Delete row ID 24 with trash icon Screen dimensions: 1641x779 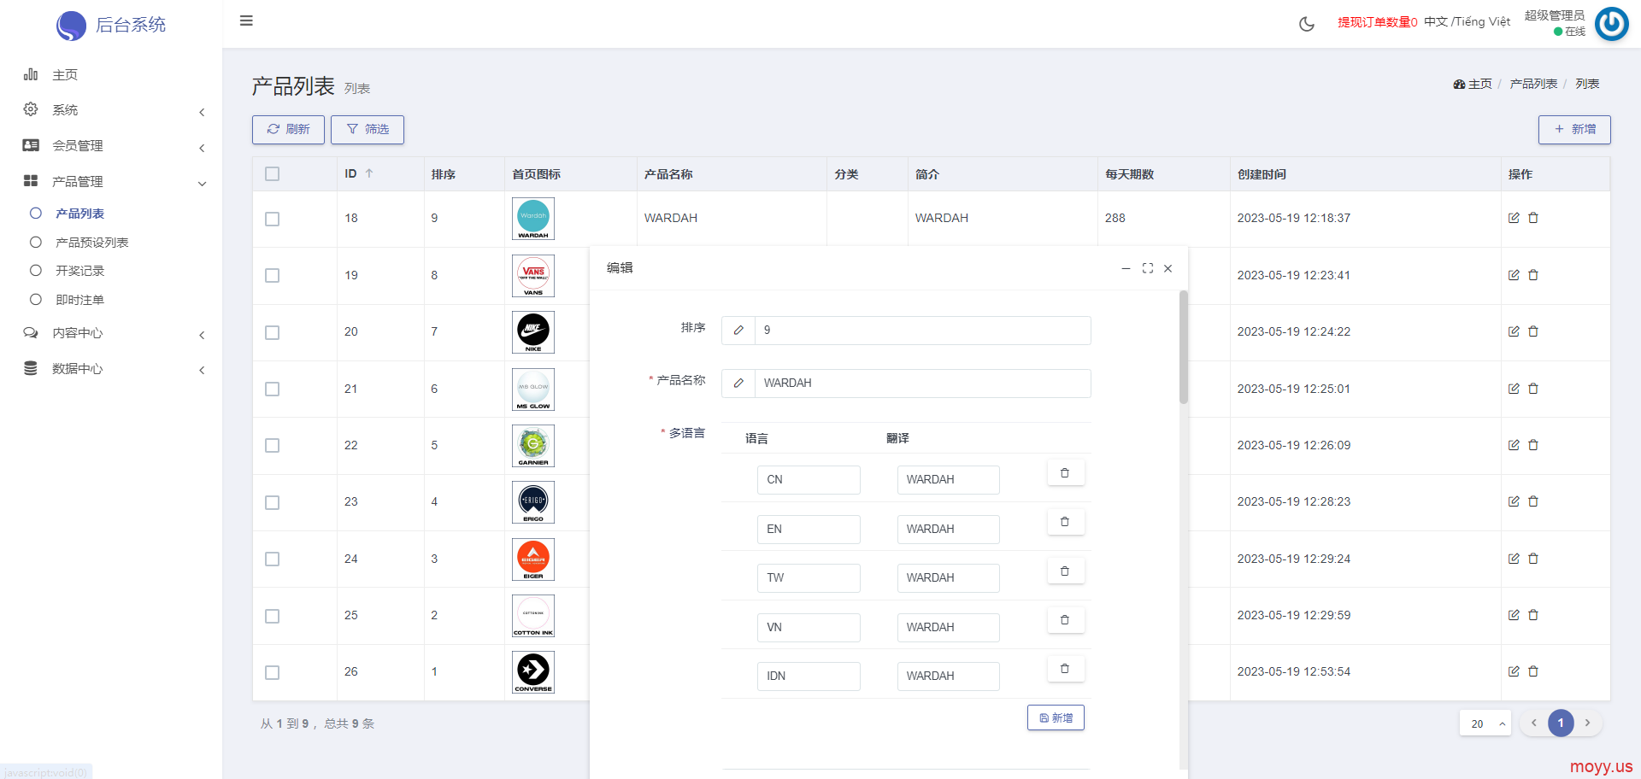tap(1533, 559)
